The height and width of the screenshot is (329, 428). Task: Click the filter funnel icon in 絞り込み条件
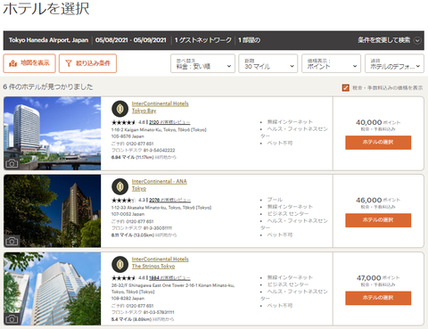point(69,63)
